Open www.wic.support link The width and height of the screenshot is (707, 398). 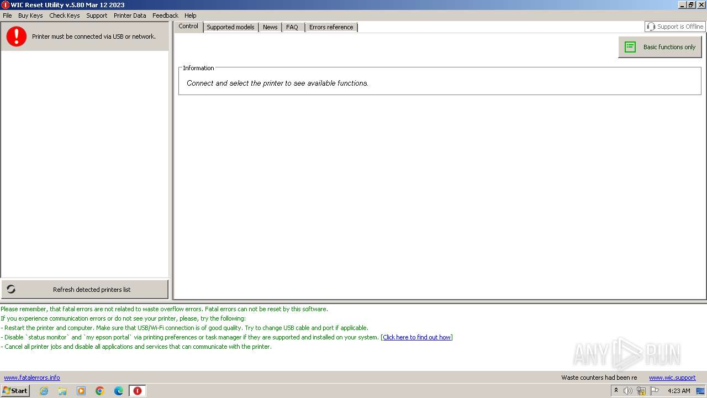point(672,378)
